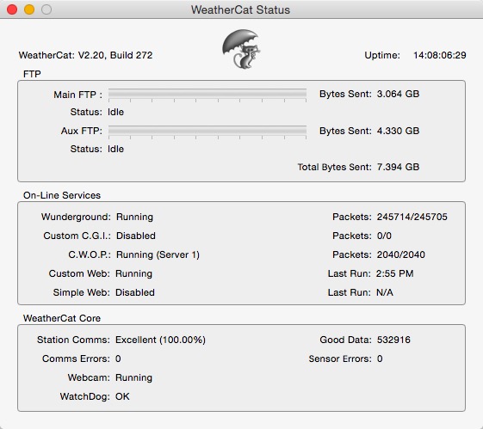The height and width of the screenshot is (429, 483).
Task: Click Wunderground Packets 245714/245705 value
Action: [412, 217]
